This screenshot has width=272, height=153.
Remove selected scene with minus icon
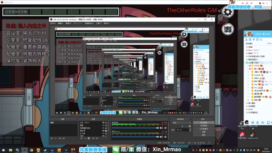click(x=55, y=138)
